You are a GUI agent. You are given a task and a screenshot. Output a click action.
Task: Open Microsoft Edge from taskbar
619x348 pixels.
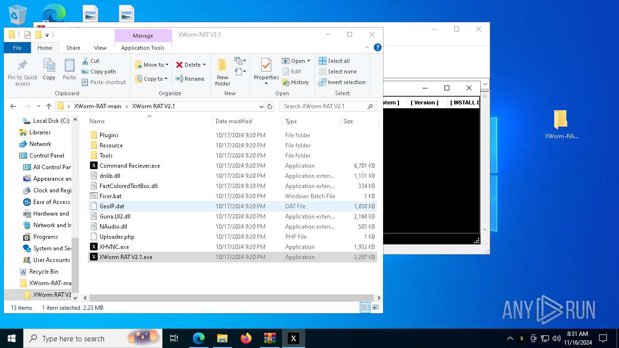click(199, 338)
